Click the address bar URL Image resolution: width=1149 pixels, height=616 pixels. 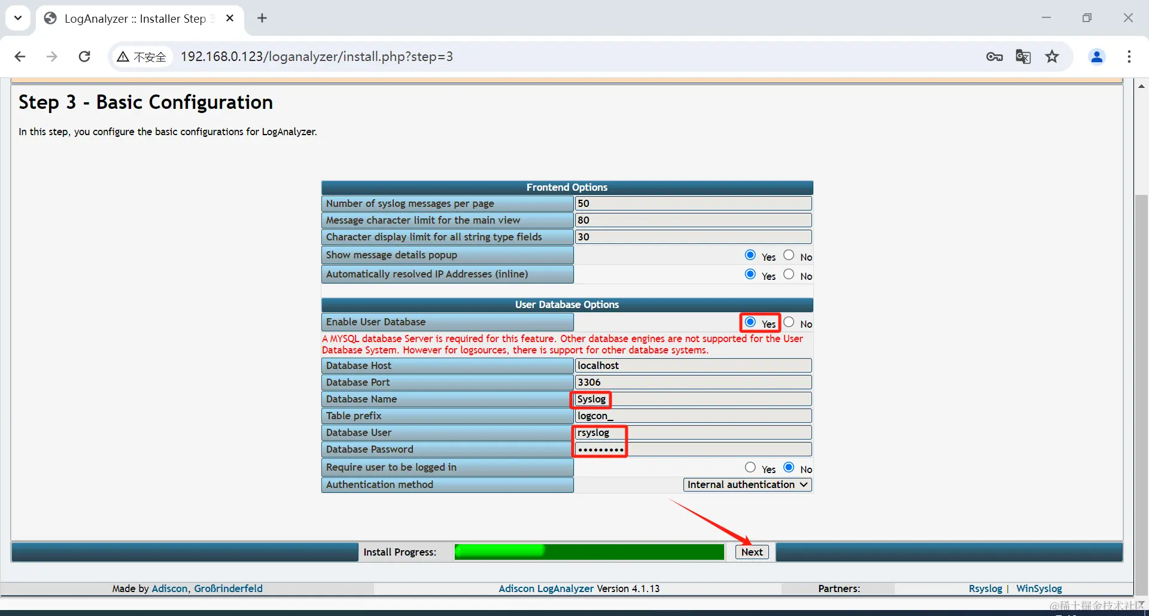317,57
